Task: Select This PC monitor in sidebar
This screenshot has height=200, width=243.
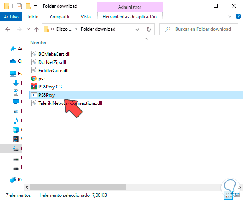Action: [13, 74]
